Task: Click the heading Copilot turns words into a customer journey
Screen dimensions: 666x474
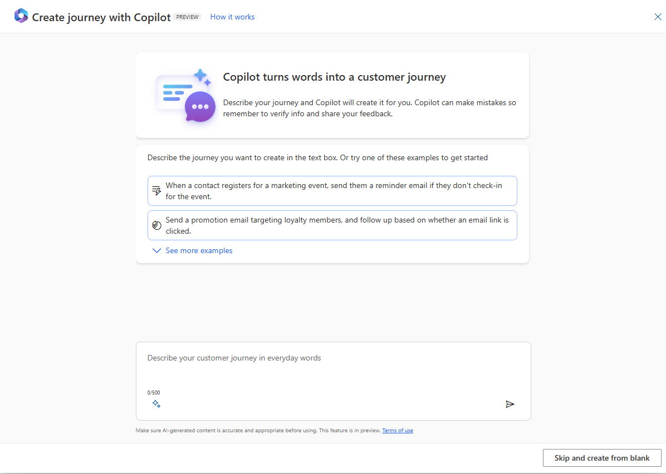Action: pos(334,77)
